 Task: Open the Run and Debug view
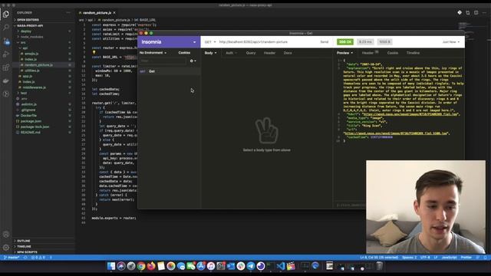[x=6, y=54]
